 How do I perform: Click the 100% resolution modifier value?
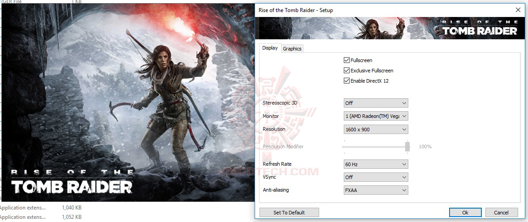425,147
